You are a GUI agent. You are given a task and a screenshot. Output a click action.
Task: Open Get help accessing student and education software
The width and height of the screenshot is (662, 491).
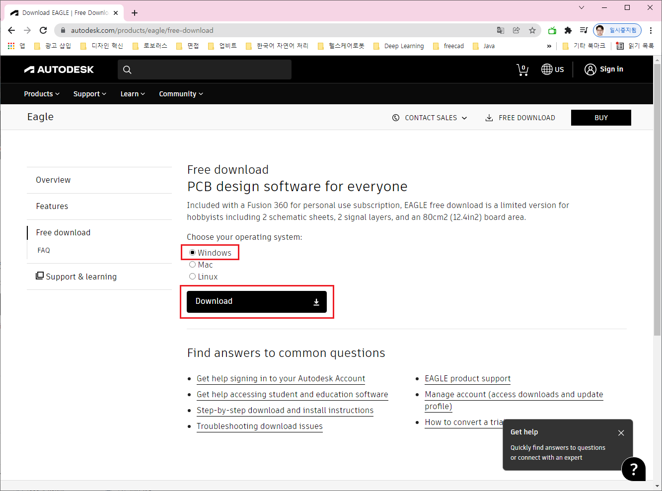[x=293, y=394]
